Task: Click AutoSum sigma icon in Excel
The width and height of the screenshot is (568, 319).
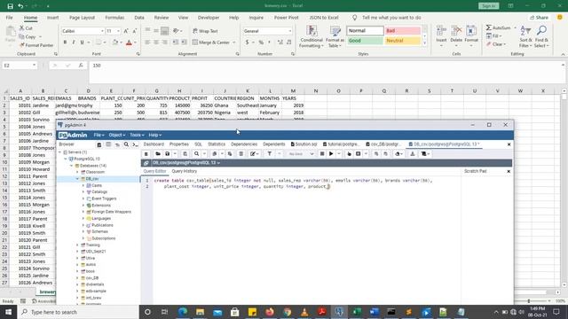Action: click(x=489, y=27)
